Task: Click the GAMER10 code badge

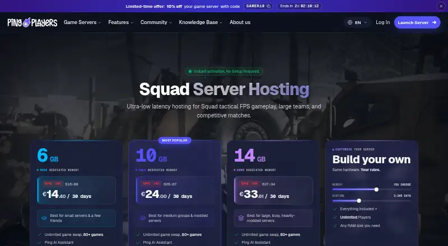Action: (x=258, y=6)
